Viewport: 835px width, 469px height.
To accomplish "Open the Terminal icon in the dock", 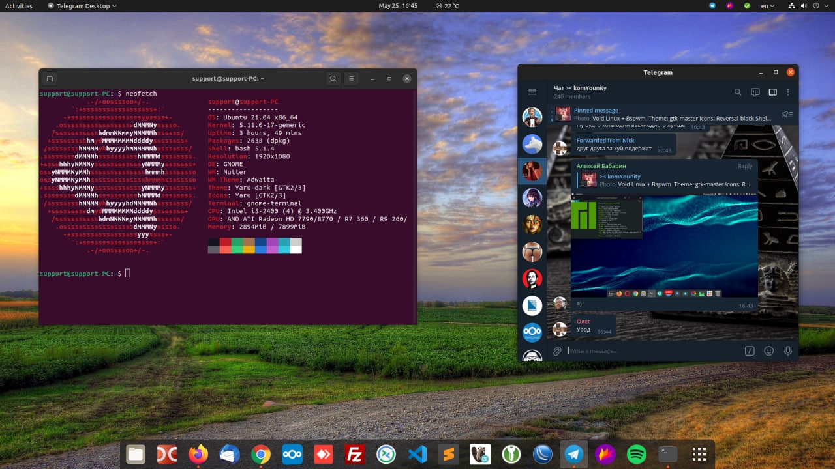I will point(668,454).
